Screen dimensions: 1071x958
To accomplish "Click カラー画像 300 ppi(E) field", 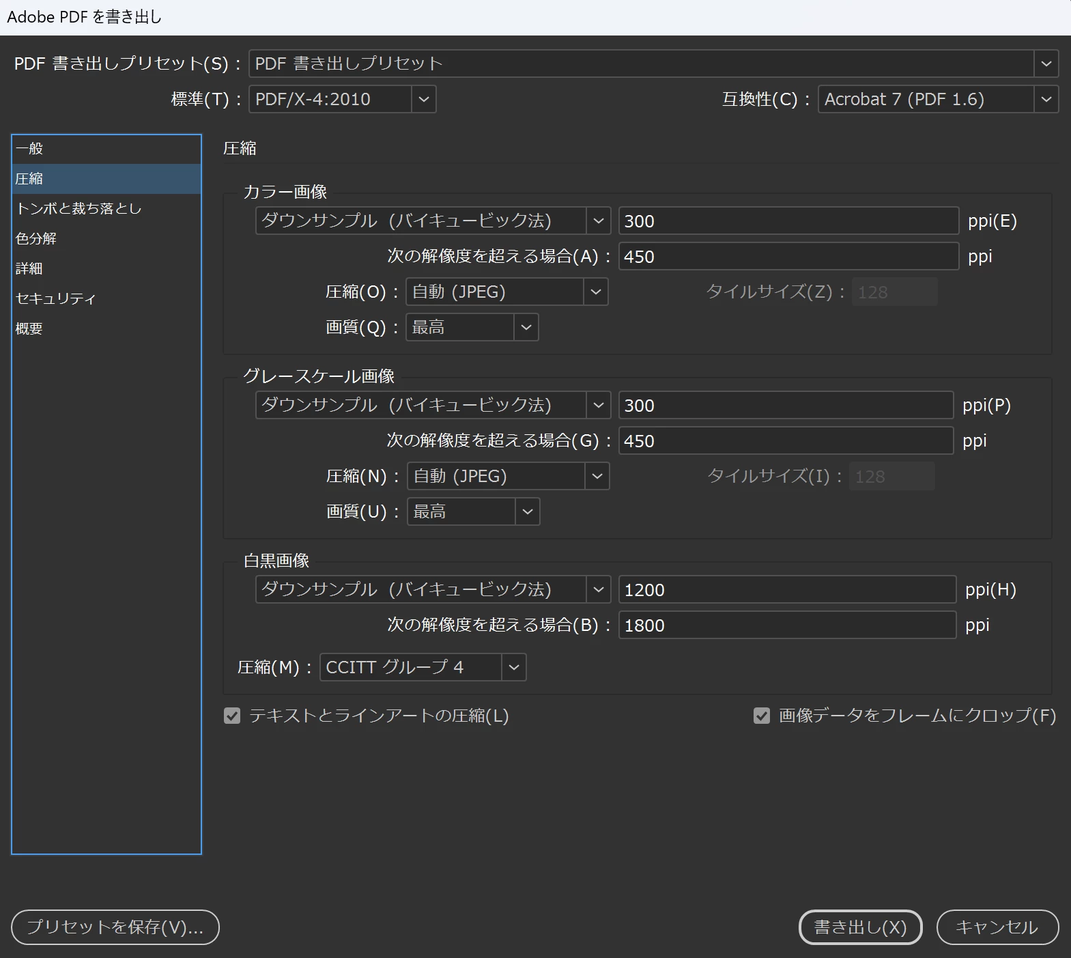I will click(788, 221).
